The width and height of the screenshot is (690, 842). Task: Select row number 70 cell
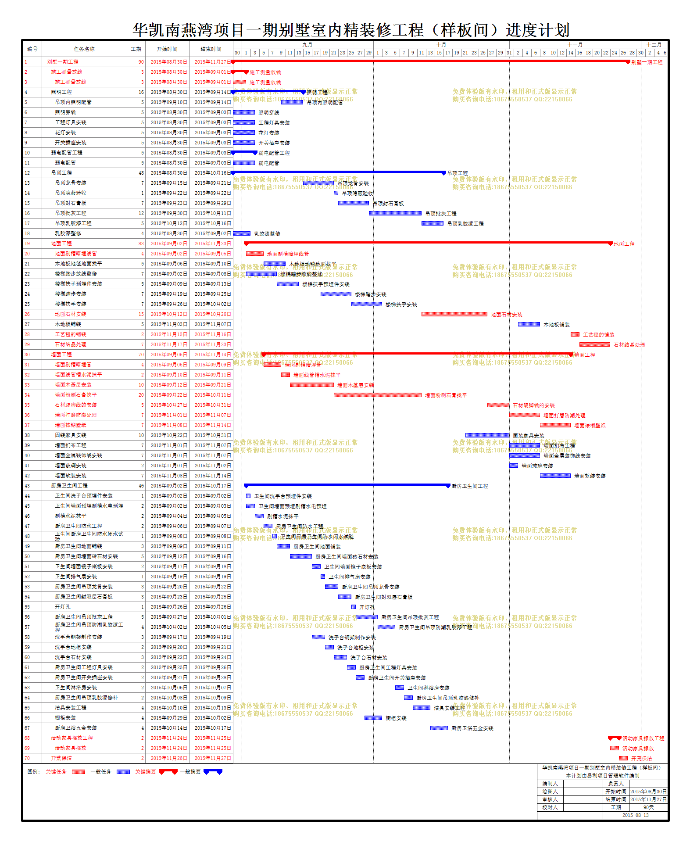point(32,758)
